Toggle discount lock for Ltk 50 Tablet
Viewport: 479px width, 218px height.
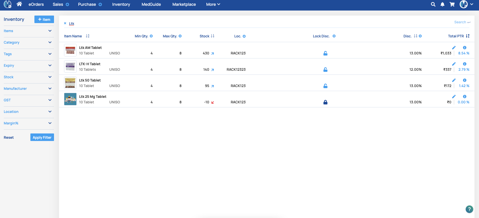(325, 86)
